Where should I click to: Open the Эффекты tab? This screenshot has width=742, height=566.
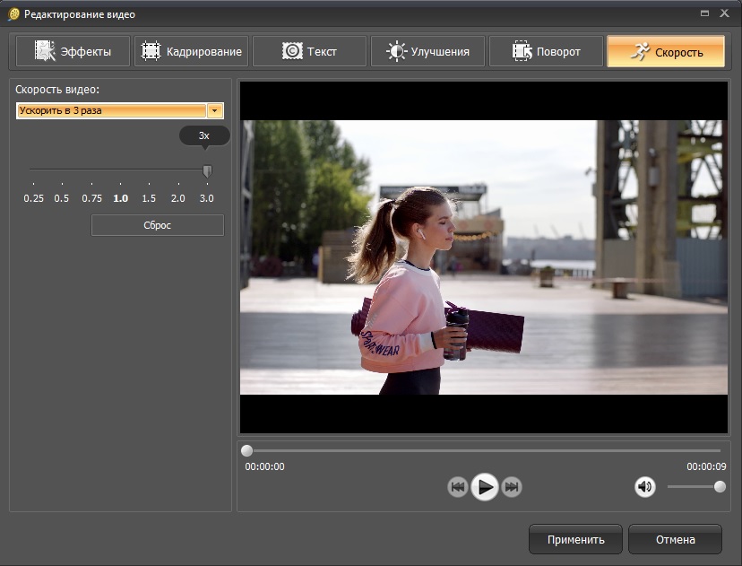(x=73, y=51)
